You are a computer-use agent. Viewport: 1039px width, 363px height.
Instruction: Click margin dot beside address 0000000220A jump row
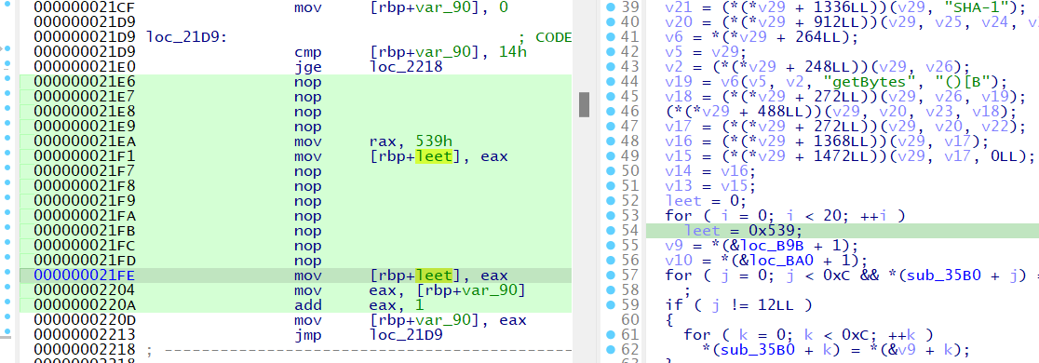(x=7, y=305)
